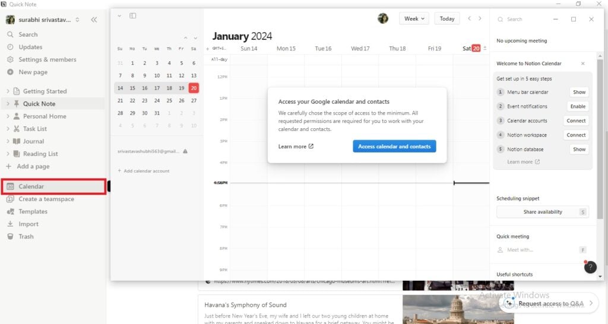The height and width of the screenshot is (324, 608).
Task: Expand the Getting Started page tree
Action: pos(8,91)
